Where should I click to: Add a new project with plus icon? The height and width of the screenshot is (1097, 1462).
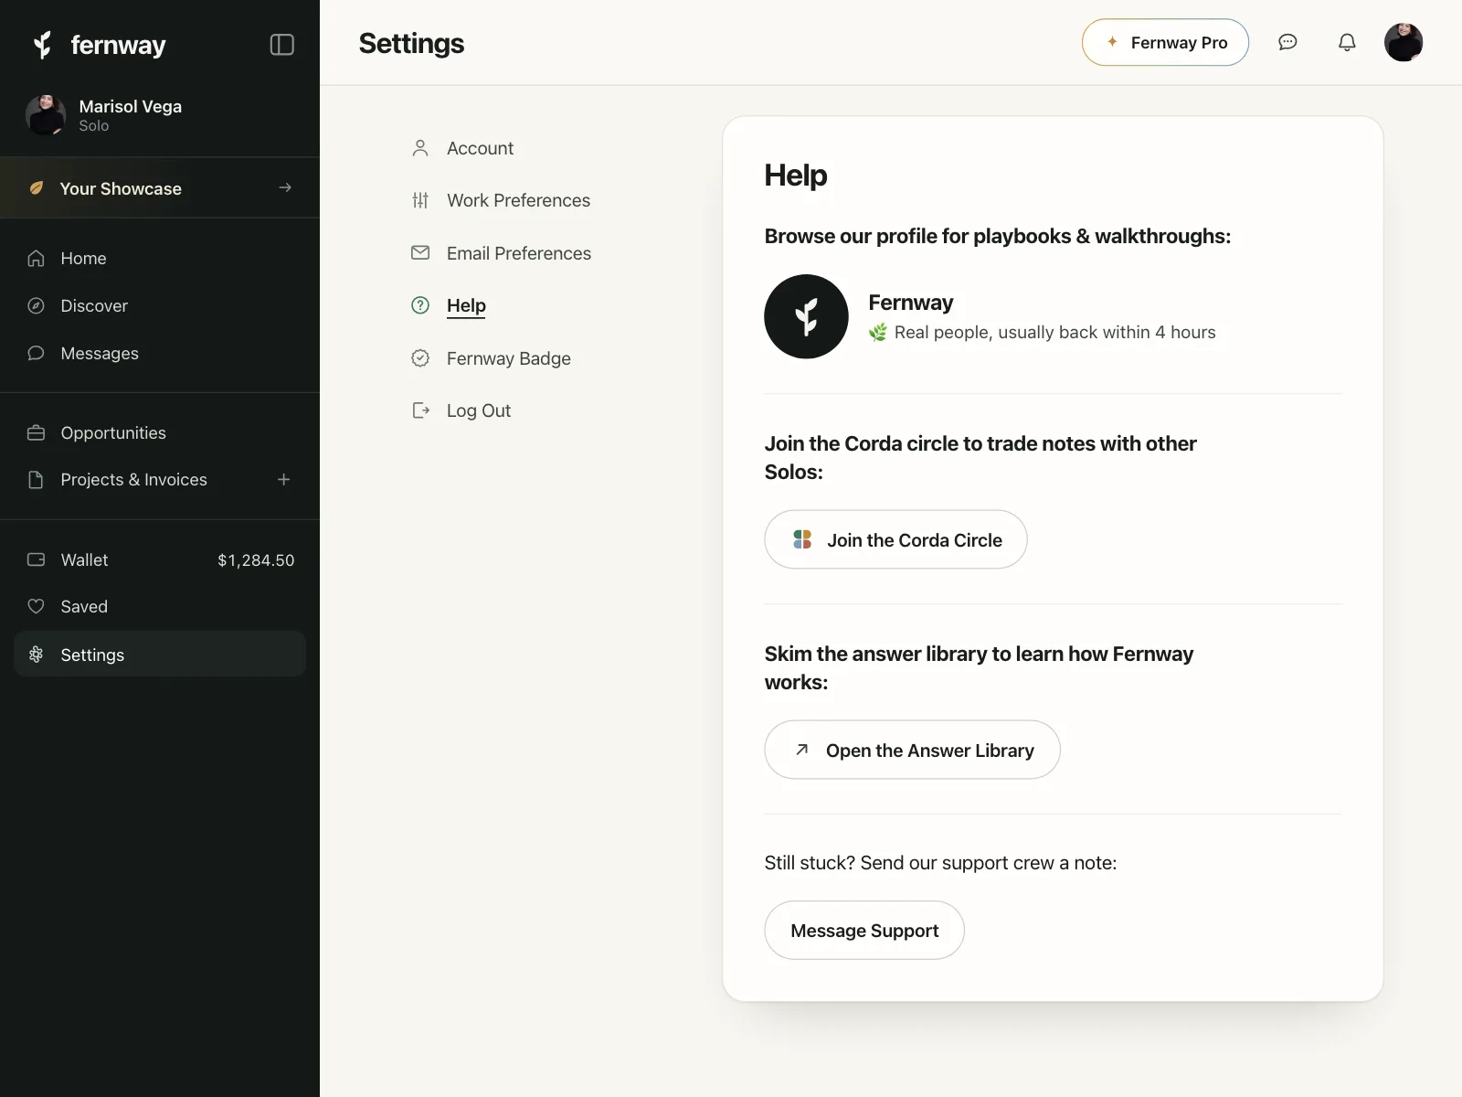click(284, 480)
